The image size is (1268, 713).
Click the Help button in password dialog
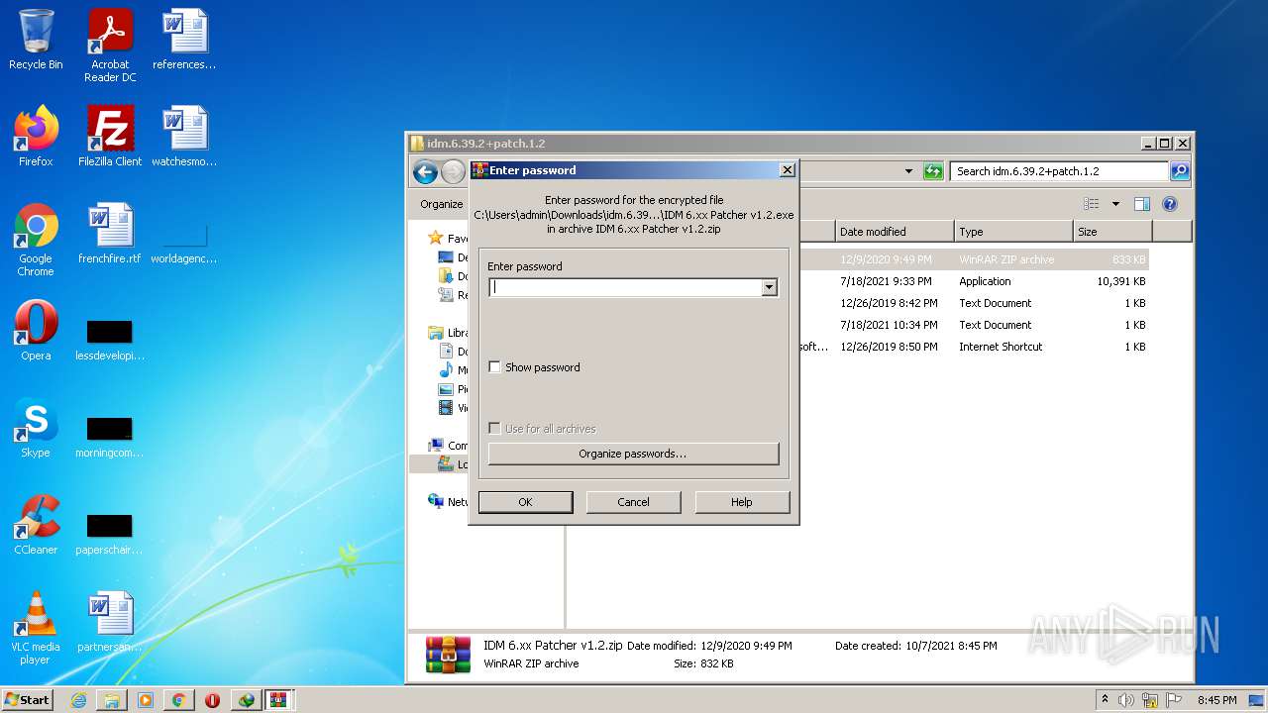742,502
